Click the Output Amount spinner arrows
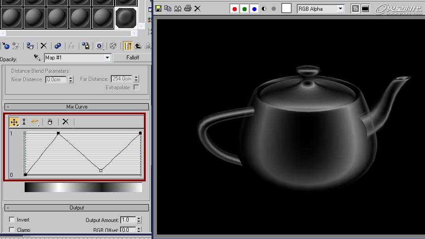 pos(139,220)
